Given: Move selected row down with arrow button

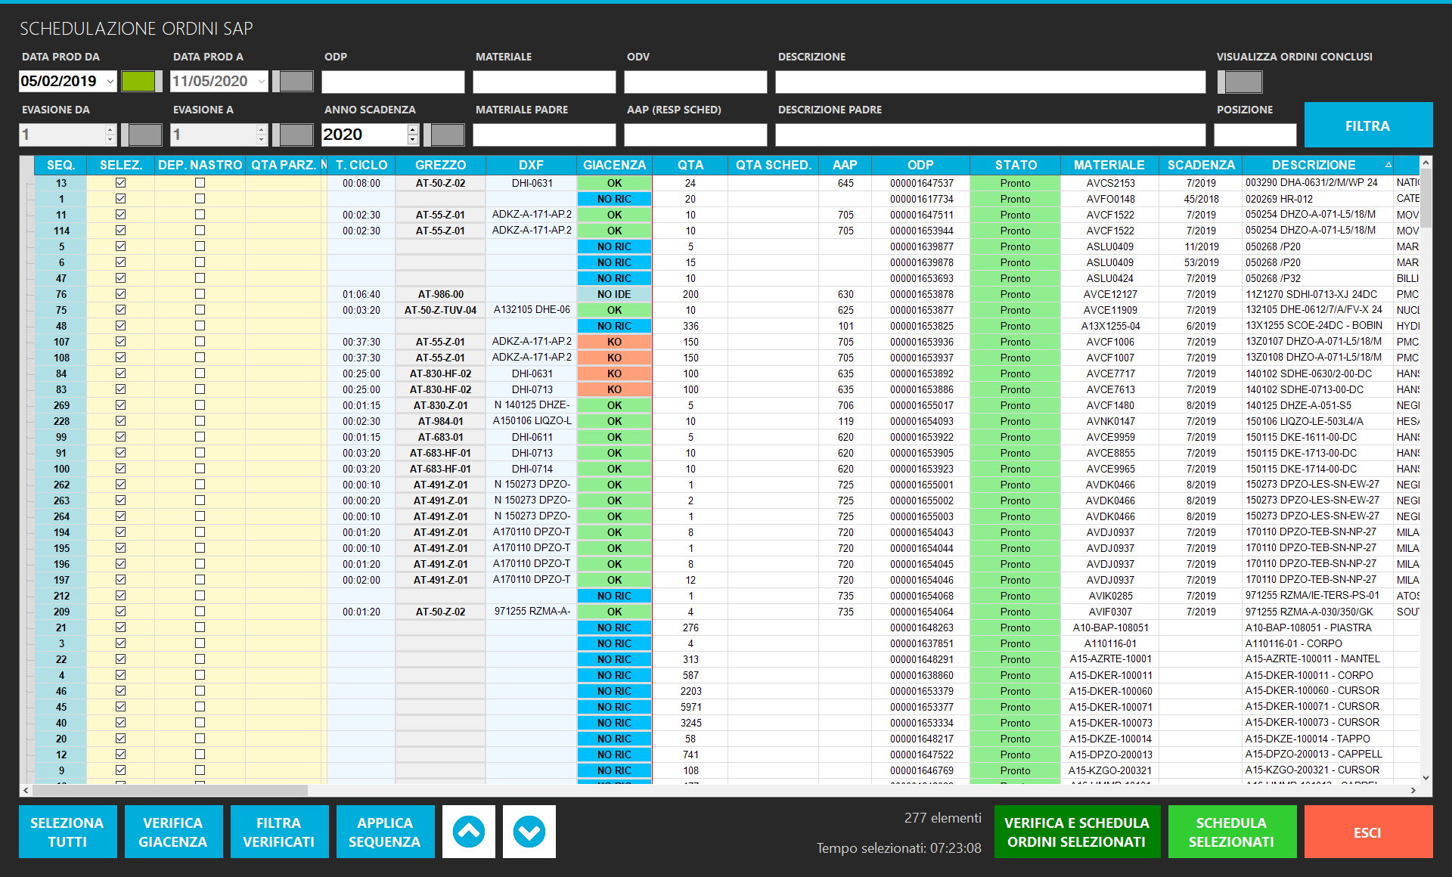Looking at the screenshot, I should [x=529, y=832].
